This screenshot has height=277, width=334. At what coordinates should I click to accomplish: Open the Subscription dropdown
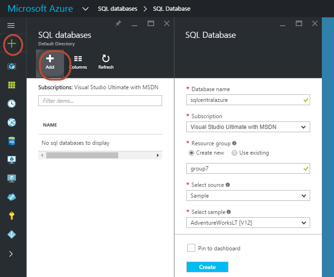click(x=248, y=127)
